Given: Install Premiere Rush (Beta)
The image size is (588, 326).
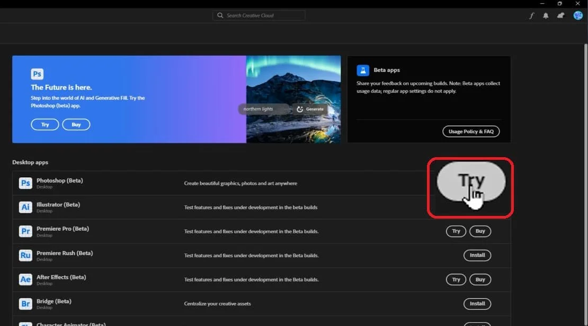Looking at the screenshot, I should click(477, 255).
